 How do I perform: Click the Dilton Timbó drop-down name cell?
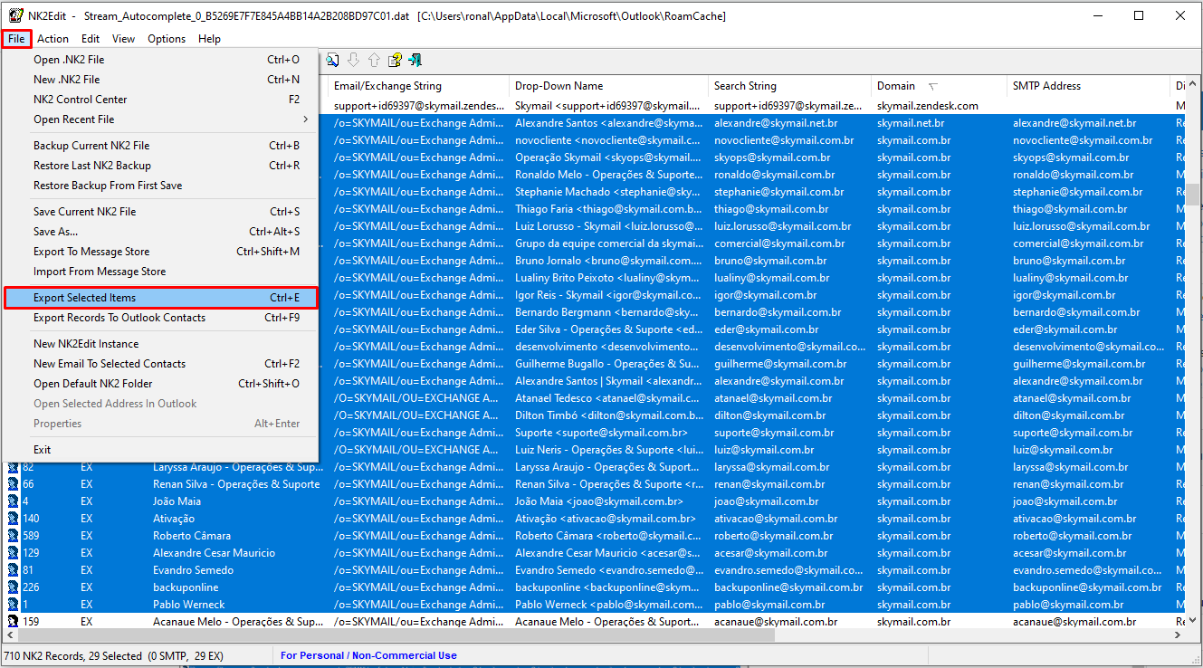[607, 415]
